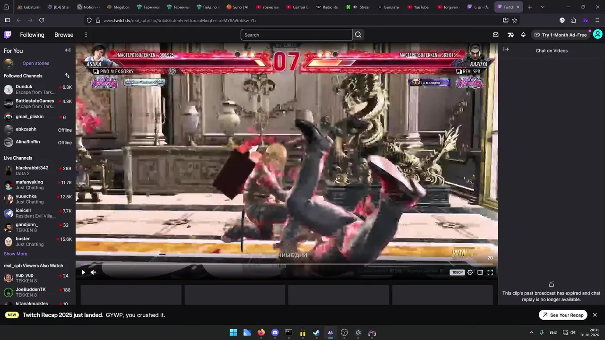The image size is (605, 340).
Task: Click the video seek progress bar
Action: (286, 264)
